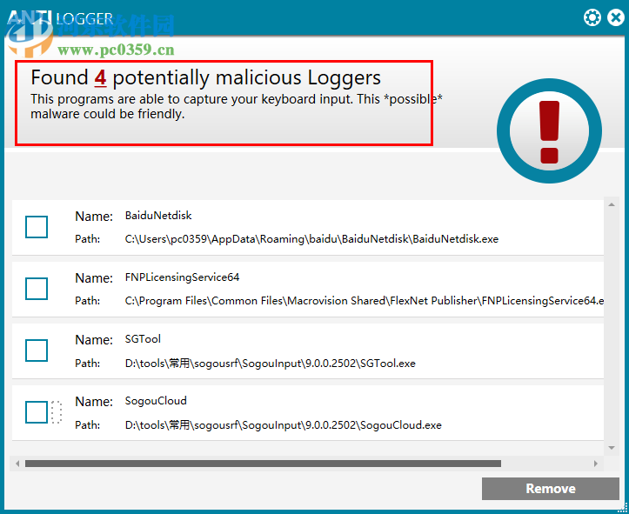Select the SGTool name text
The image size is (629, 514).
pos(143,339)
